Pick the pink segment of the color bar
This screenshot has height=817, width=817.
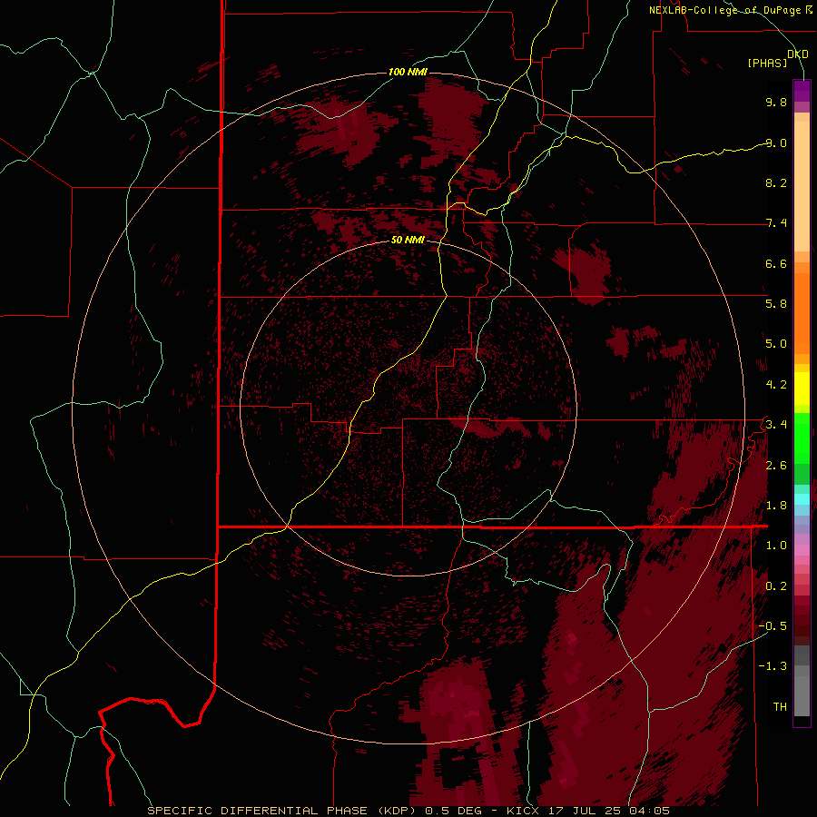(x=802, y=550)
